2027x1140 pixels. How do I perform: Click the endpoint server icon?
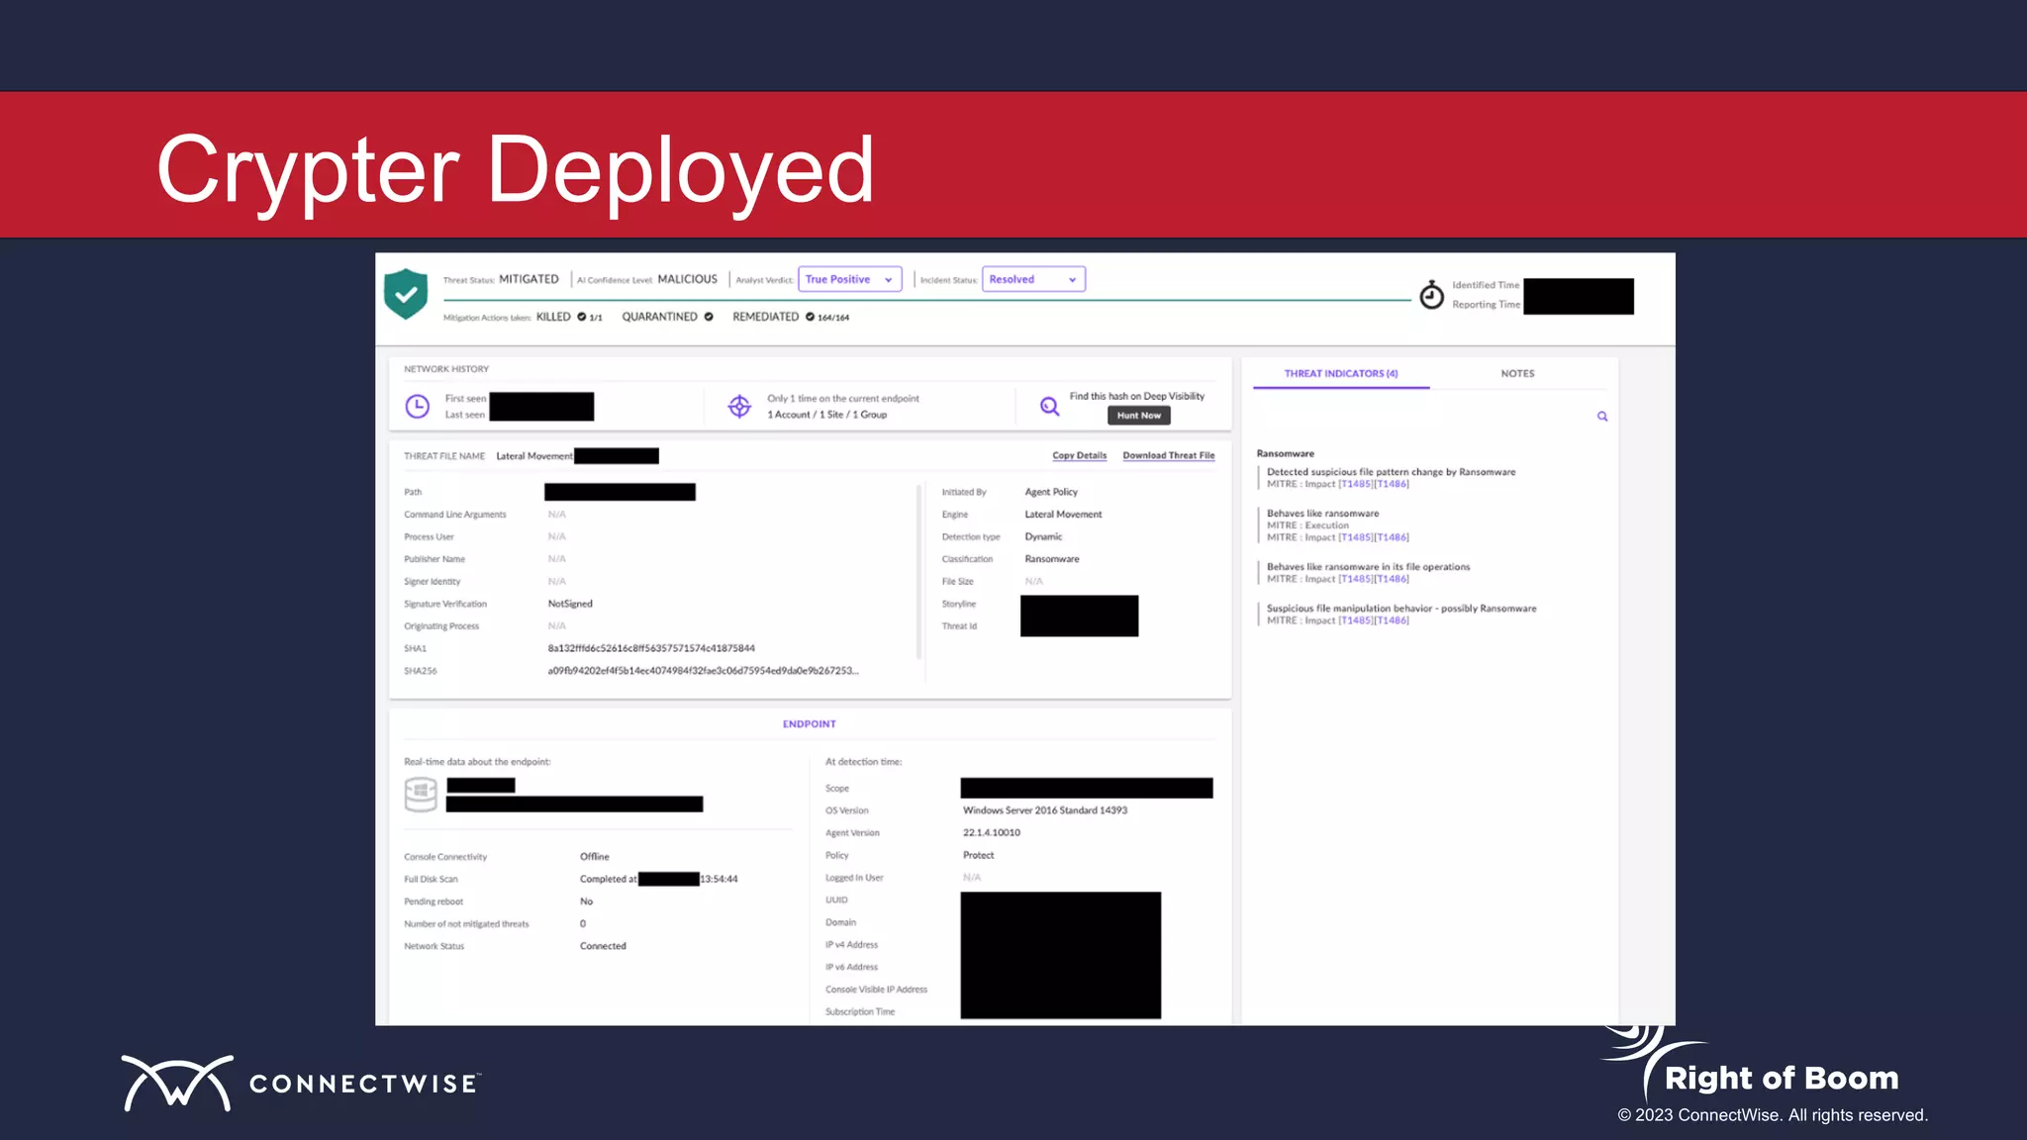421,795
